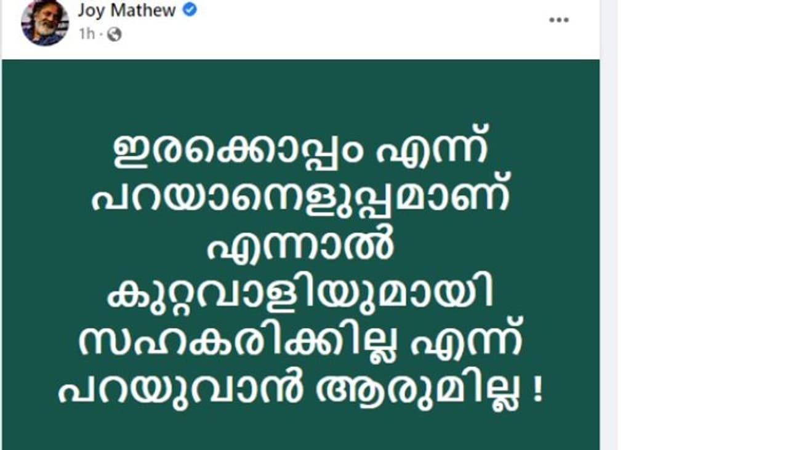Click the exclamation mark ending the post
This screenshot has height=450, width=788.
[538, 390]
